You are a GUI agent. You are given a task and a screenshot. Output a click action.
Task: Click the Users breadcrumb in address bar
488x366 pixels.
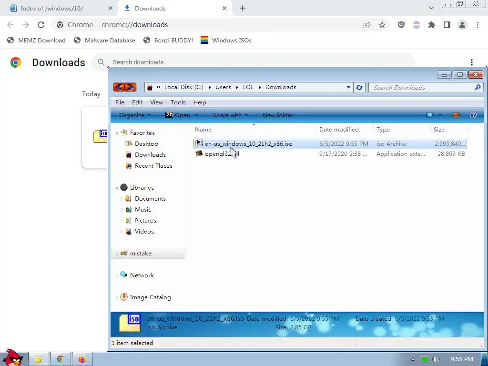tap(223, 87)
